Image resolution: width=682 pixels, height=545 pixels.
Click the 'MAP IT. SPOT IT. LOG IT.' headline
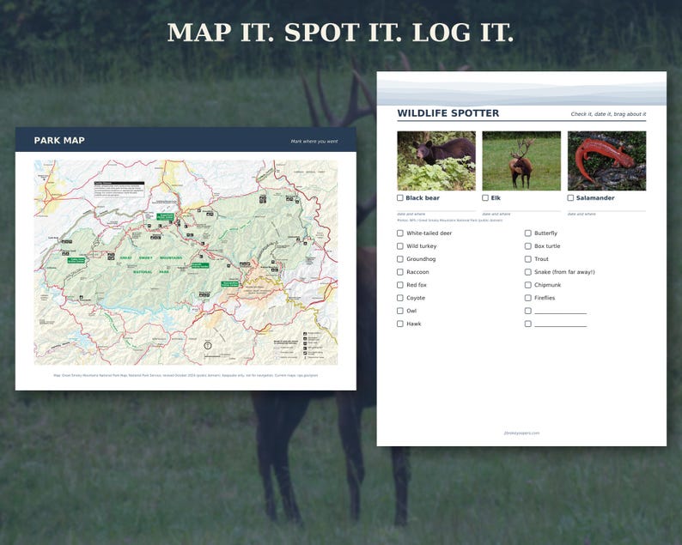pos(340,33)
